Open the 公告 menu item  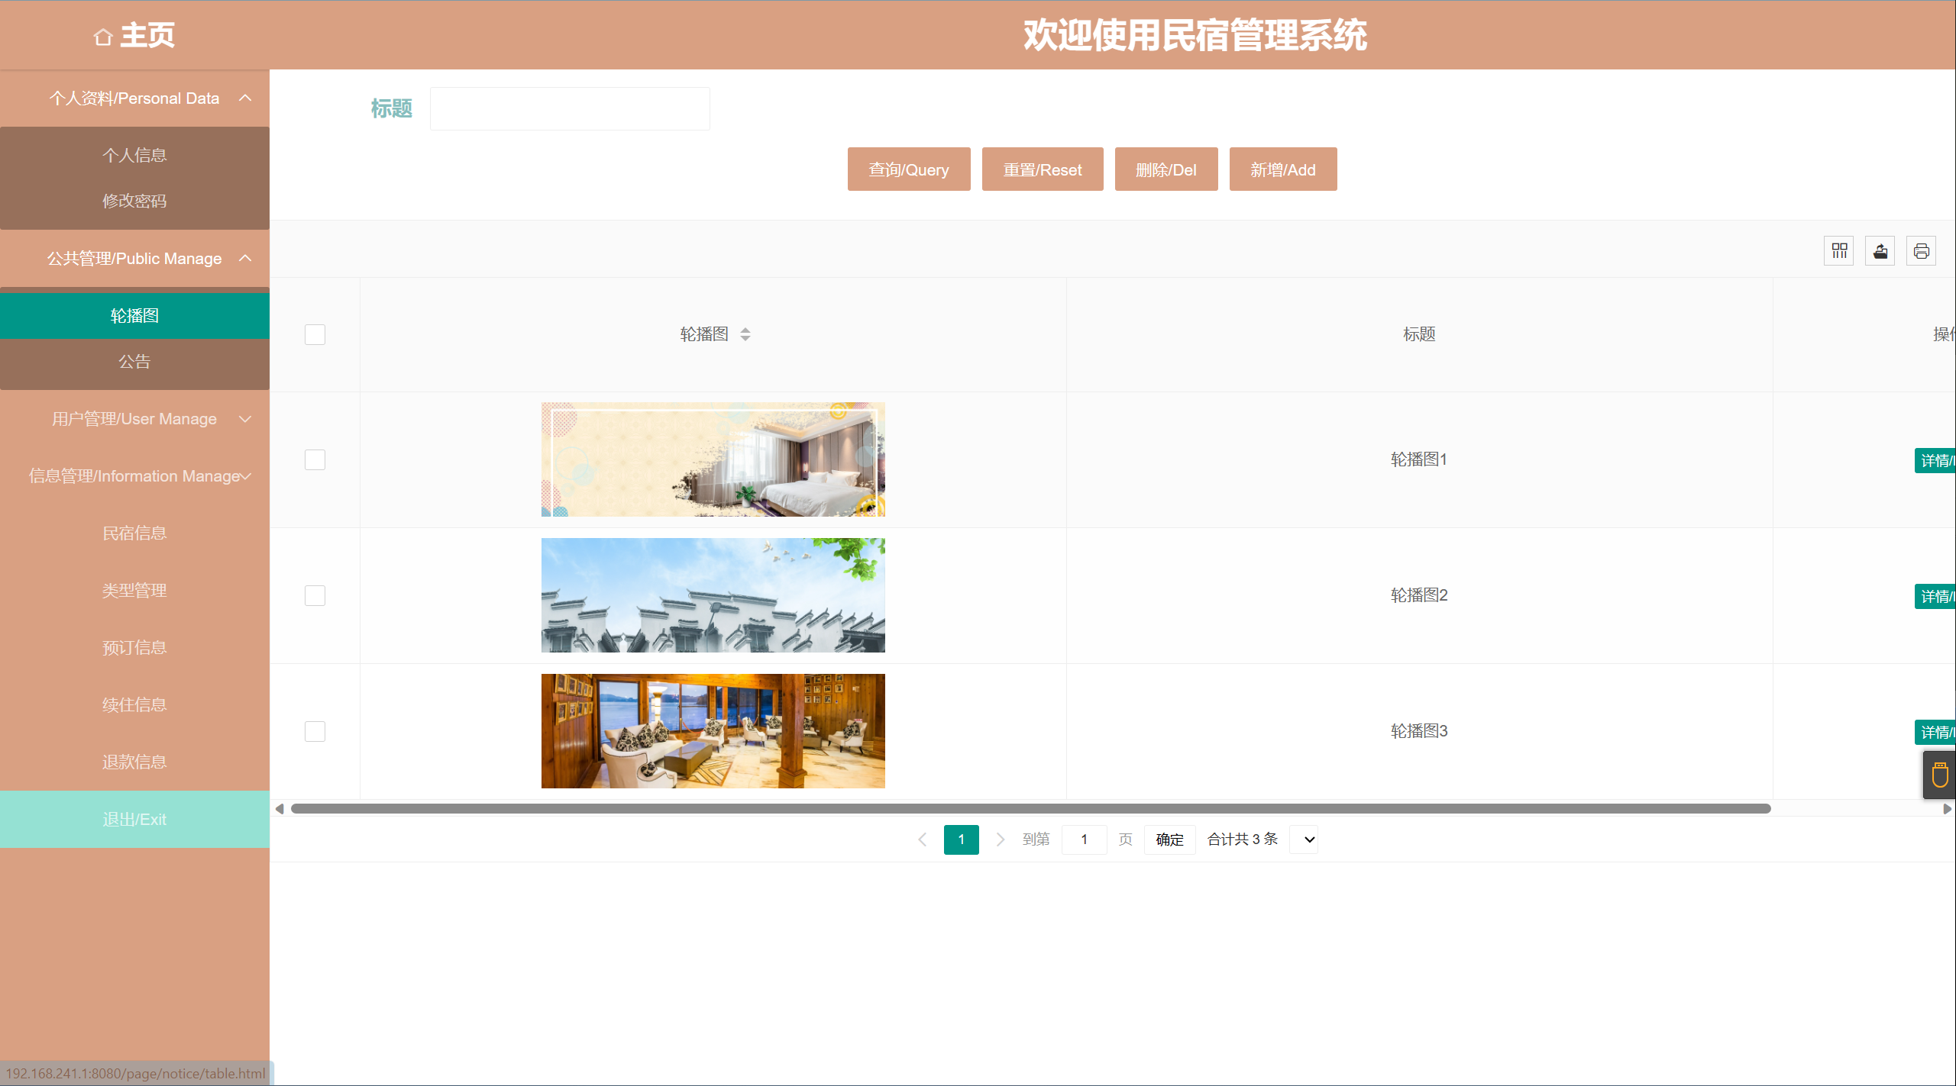click(x=134, y=362)
